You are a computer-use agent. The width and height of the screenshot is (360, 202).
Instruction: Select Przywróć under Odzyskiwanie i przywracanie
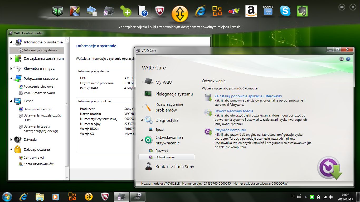(162, 151)
